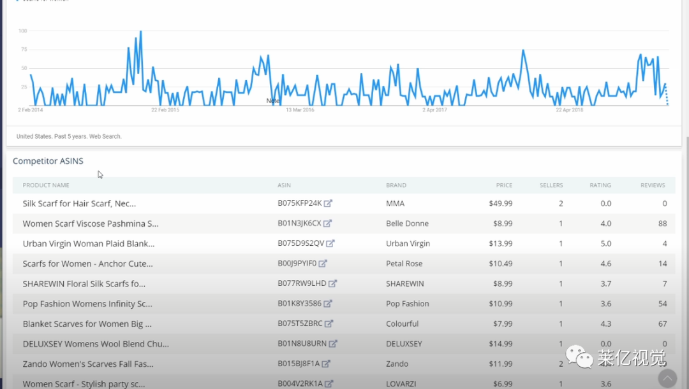Click the $14.99 price cell
The width and height of the screenshot is (689, 389).
(501, 344)
